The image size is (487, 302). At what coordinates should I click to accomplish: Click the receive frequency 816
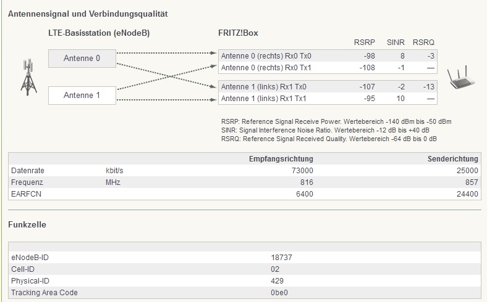[x=307, y=182]
